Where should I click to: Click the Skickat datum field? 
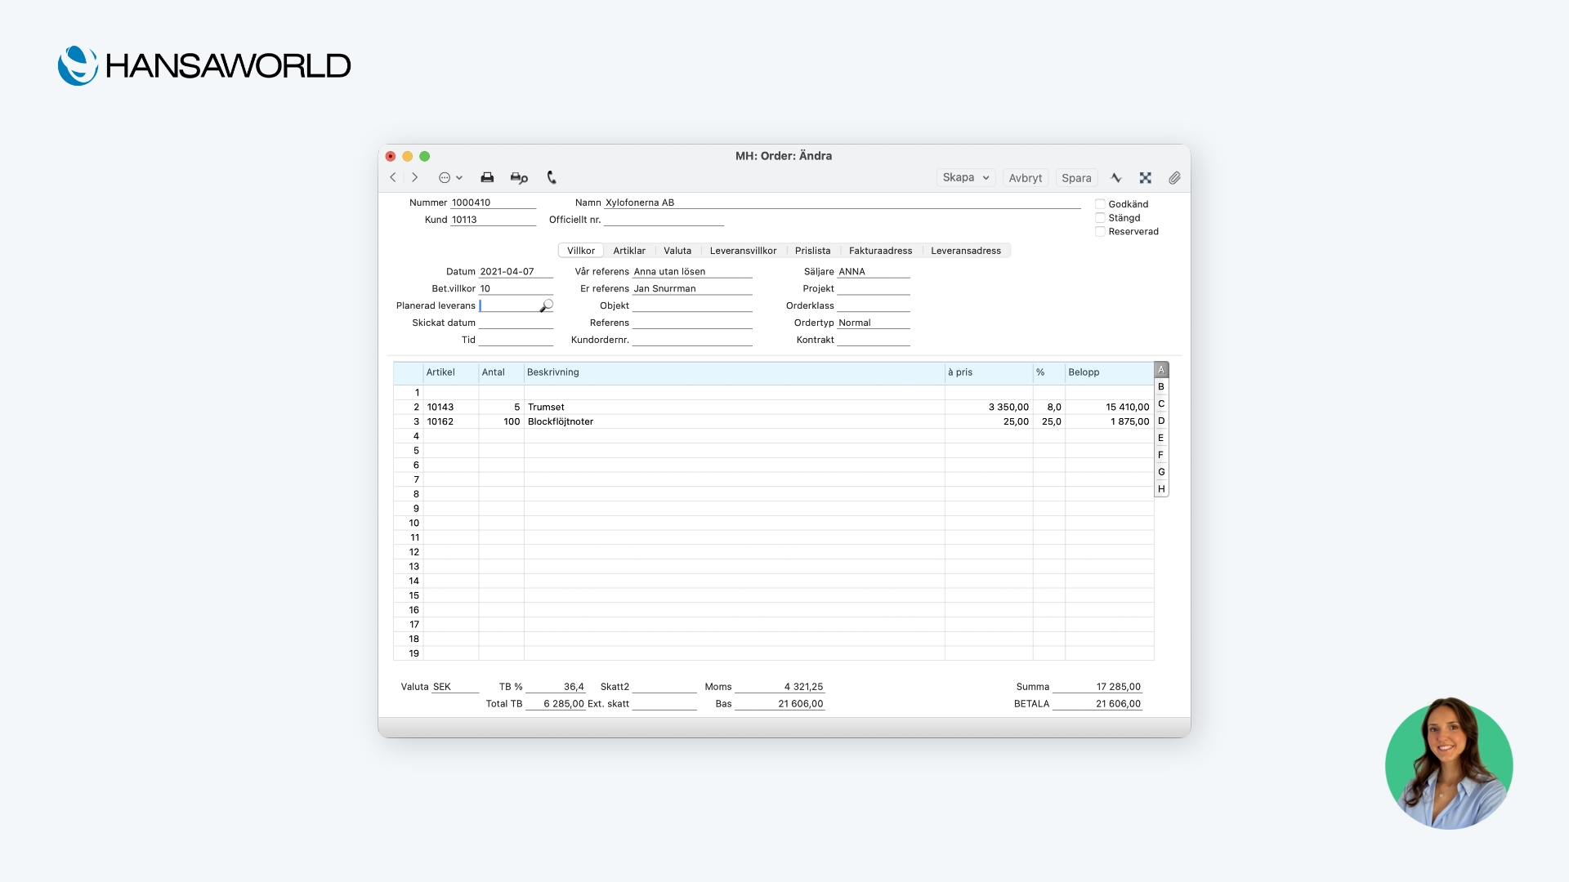[516, 323]
